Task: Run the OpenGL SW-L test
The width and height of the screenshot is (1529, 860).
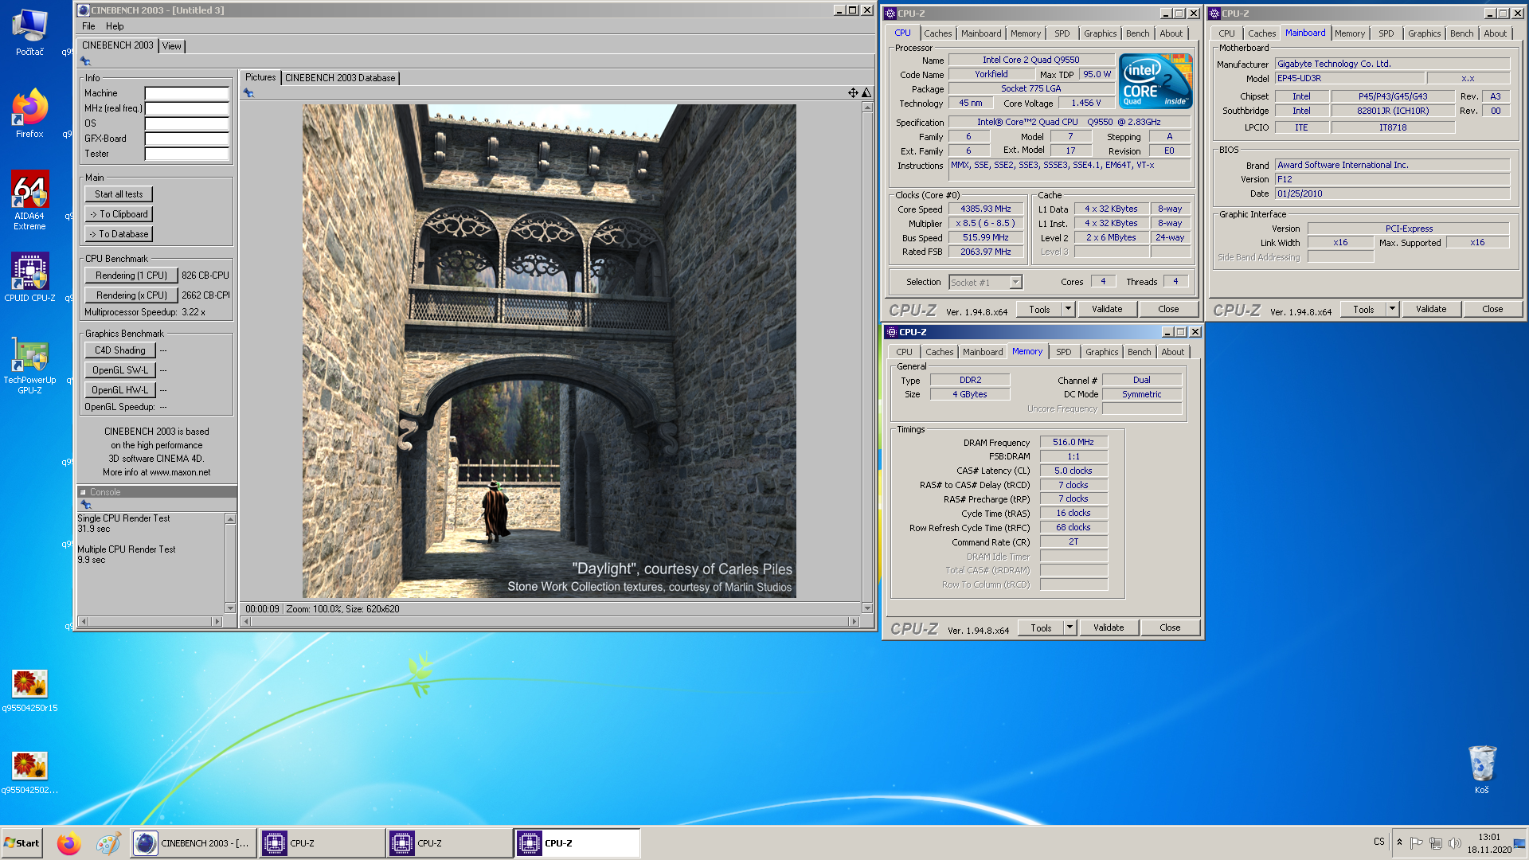Action: coord(120,370)
